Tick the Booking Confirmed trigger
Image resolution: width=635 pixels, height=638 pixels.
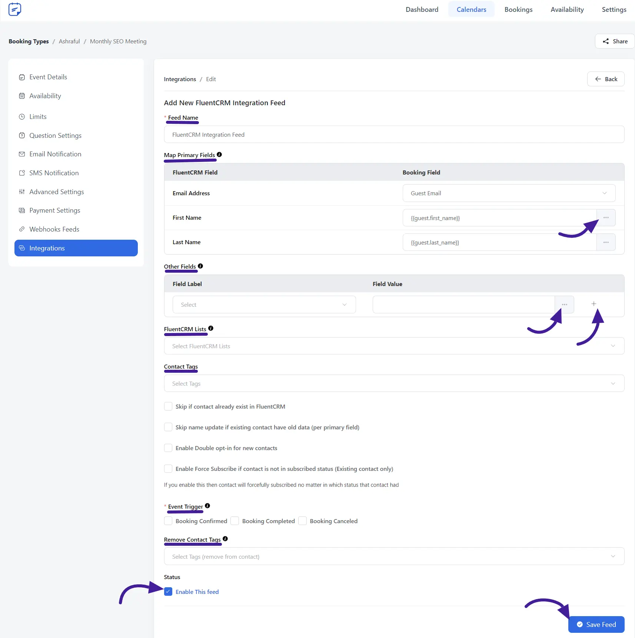pos(168,521)
